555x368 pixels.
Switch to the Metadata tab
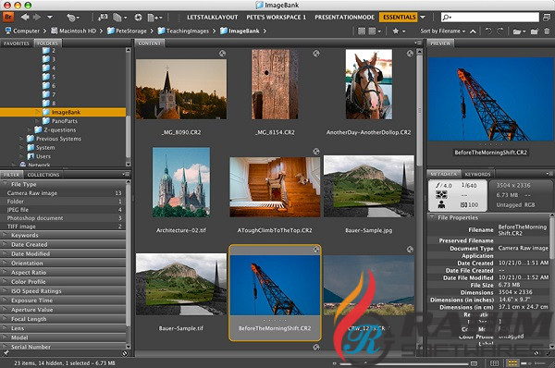click(444, 174)
